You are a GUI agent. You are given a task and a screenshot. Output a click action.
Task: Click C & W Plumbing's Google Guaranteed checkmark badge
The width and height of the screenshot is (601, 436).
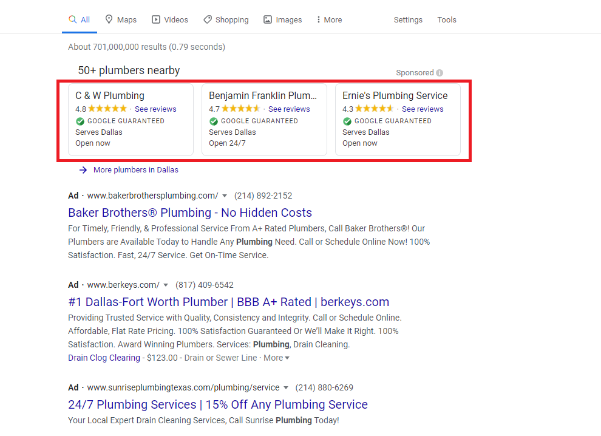click(x=80, y=121)
